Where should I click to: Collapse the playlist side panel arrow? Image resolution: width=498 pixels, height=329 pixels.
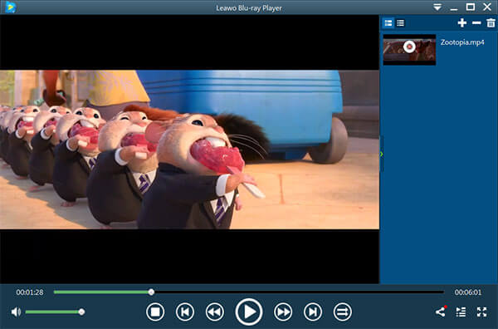(x=382, y=155)
